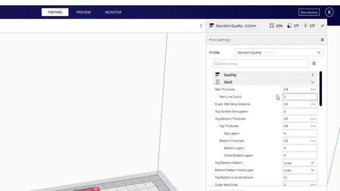Collapse panel with the left chevron arrow
The width and height of the screenshot is (340, 191).
pos(201,26)
